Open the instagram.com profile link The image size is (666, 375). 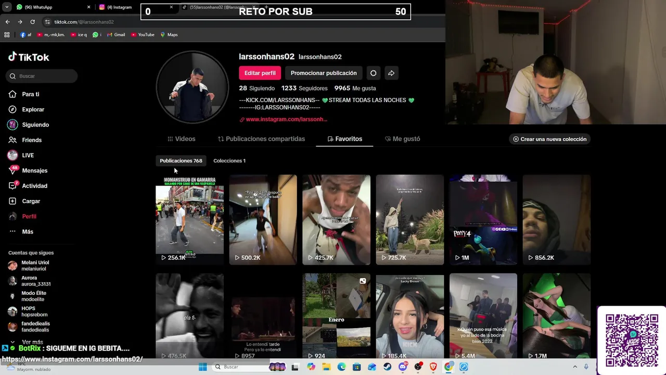[x=283, y=119]
